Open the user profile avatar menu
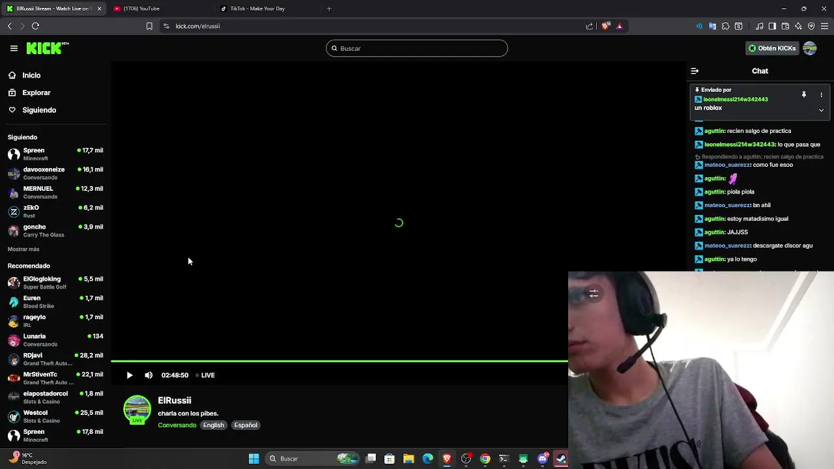Screen dimensions: 834x469 (x=810, y=48)
